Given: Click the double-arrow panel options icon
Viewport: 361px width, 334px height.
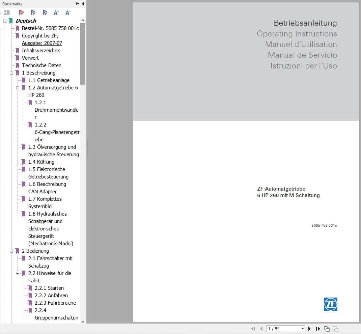Looking at the screenshot, I should [x=77, y=4].
